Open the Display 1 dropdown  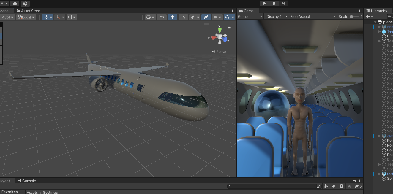tap(277, 17)
